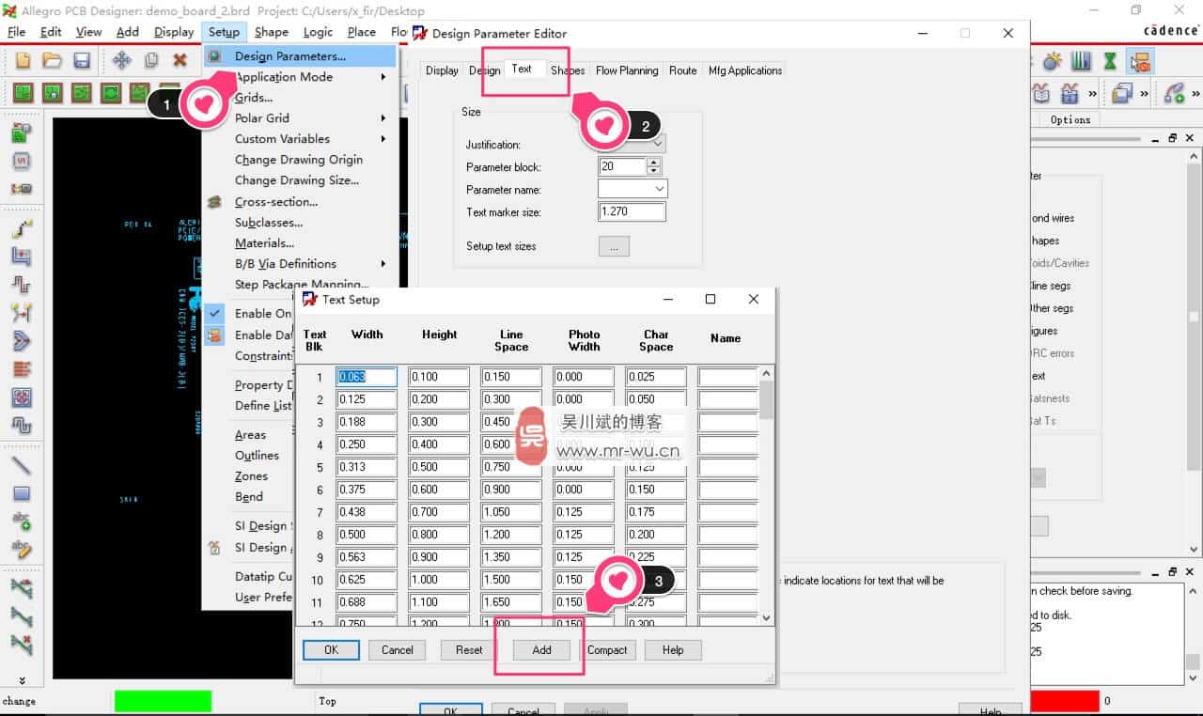
Task: Click the Edit Text abc pencil icon
Action: [x=21, y=549]
